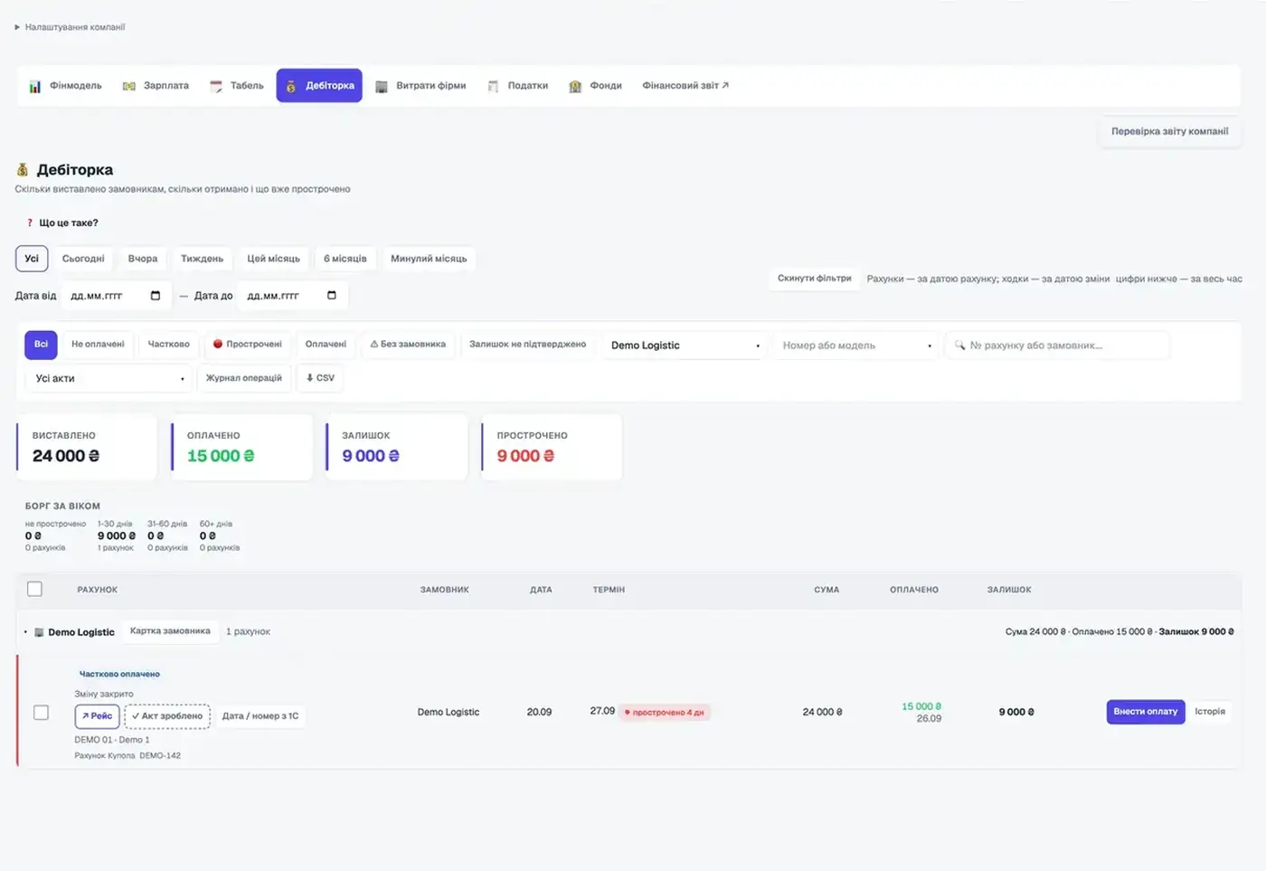Click Скинути фільтри button
The image size is (1266, 871).
click(814, 279)
